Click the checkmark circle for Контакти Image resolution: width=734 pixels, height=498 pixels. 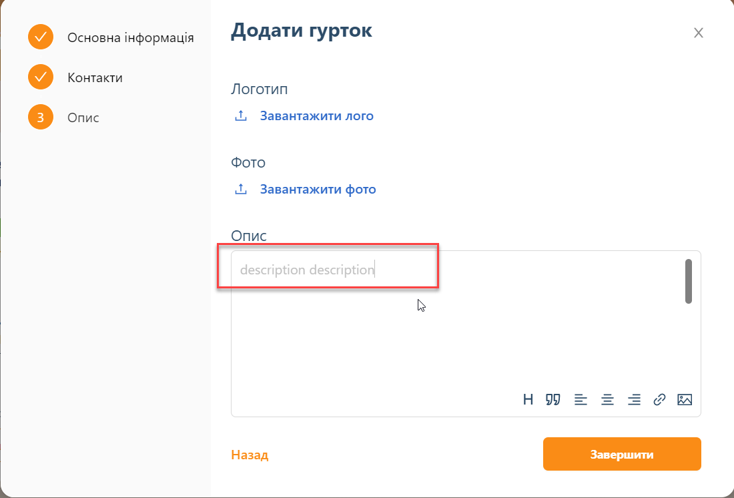41,77
